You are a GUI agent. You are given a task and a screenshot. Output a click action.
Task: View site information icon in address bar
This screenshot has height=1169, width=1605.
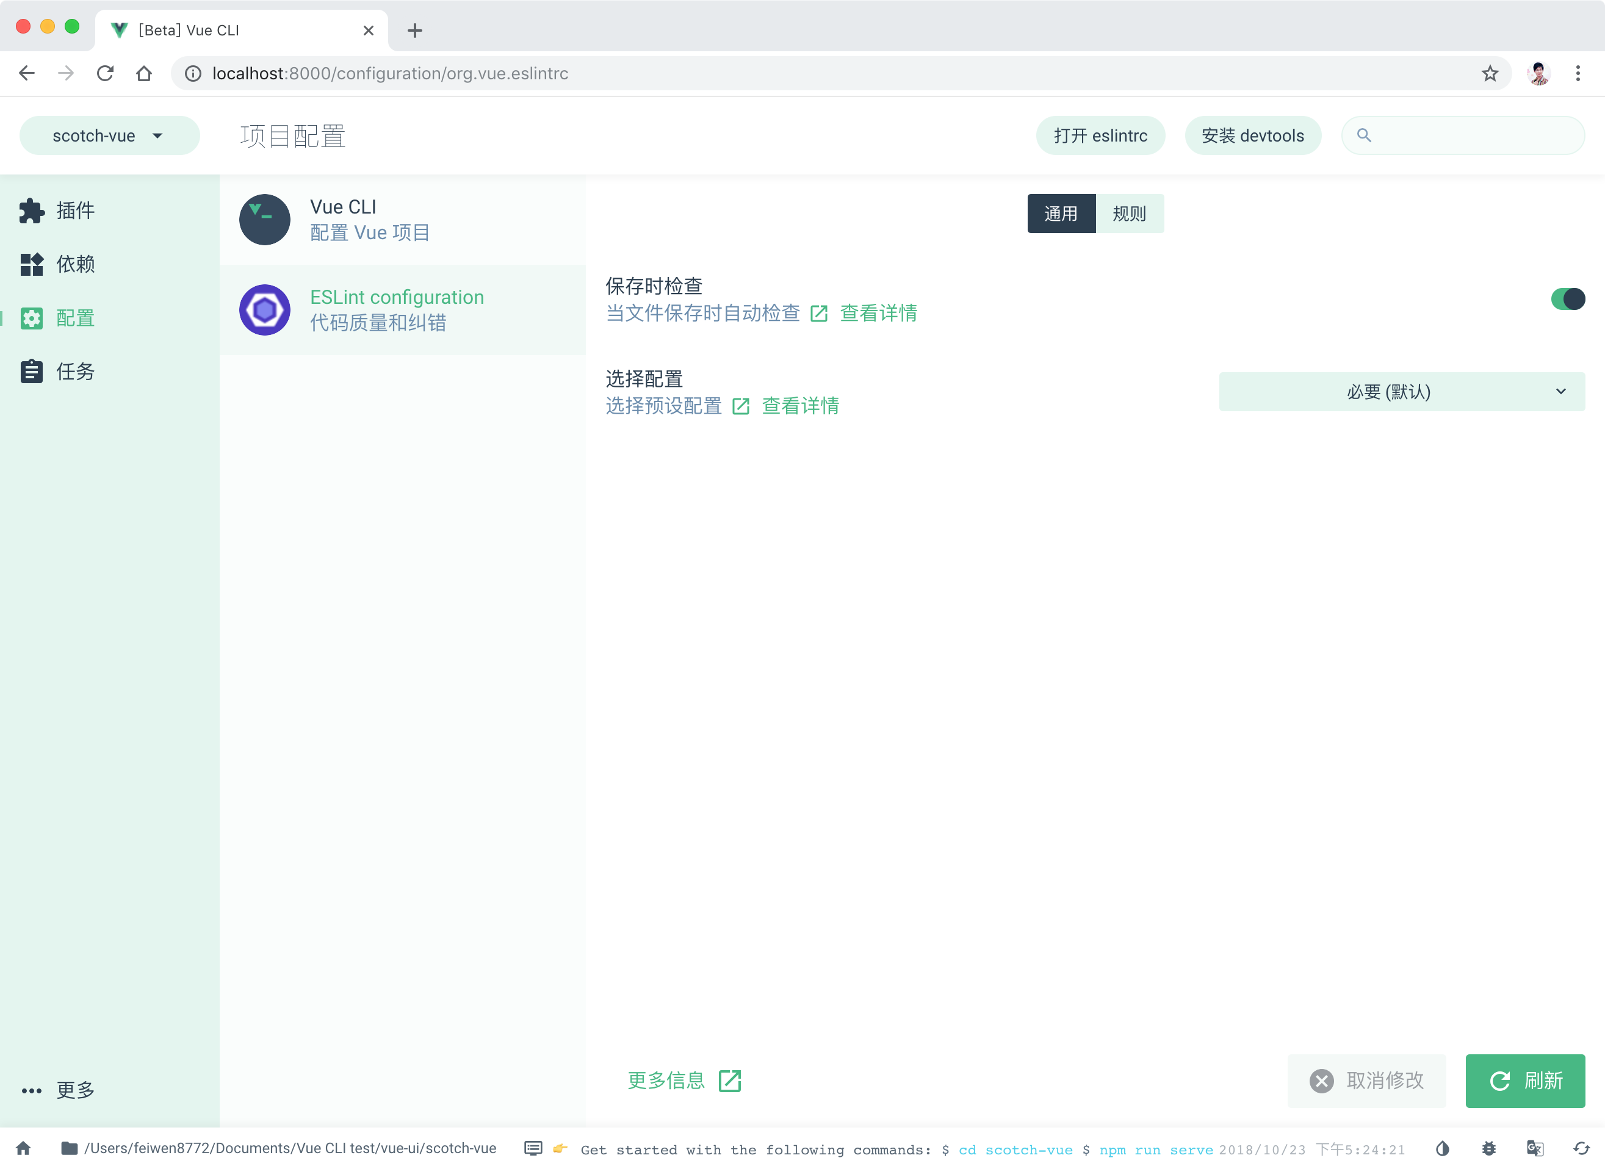point(193,73)
